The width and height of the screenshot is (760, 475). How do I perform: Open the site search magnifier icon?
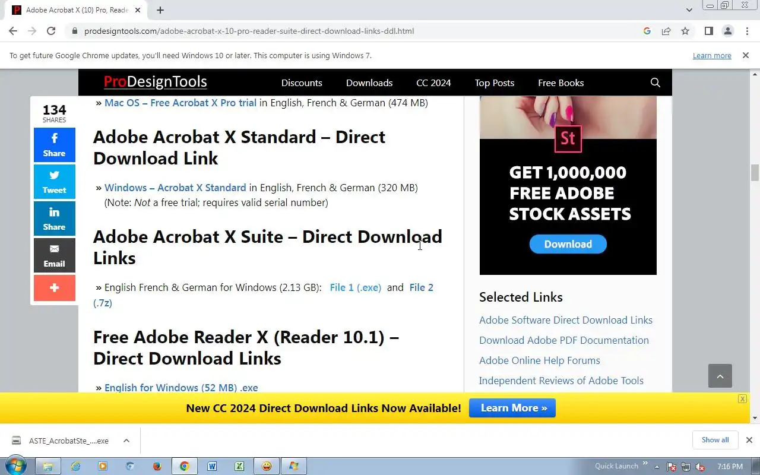click(x=655, y=83)
